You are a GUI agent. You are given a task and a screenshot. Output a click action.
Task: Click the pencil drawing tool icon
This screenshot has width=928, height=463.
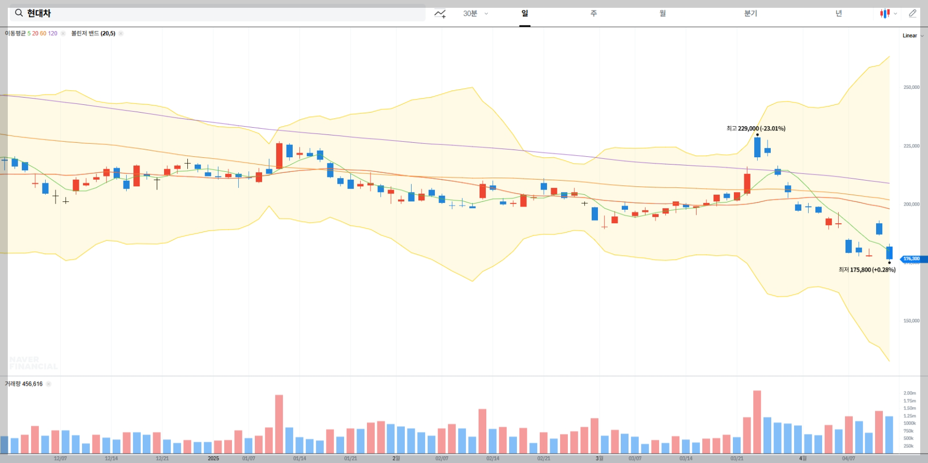(912, 13)
